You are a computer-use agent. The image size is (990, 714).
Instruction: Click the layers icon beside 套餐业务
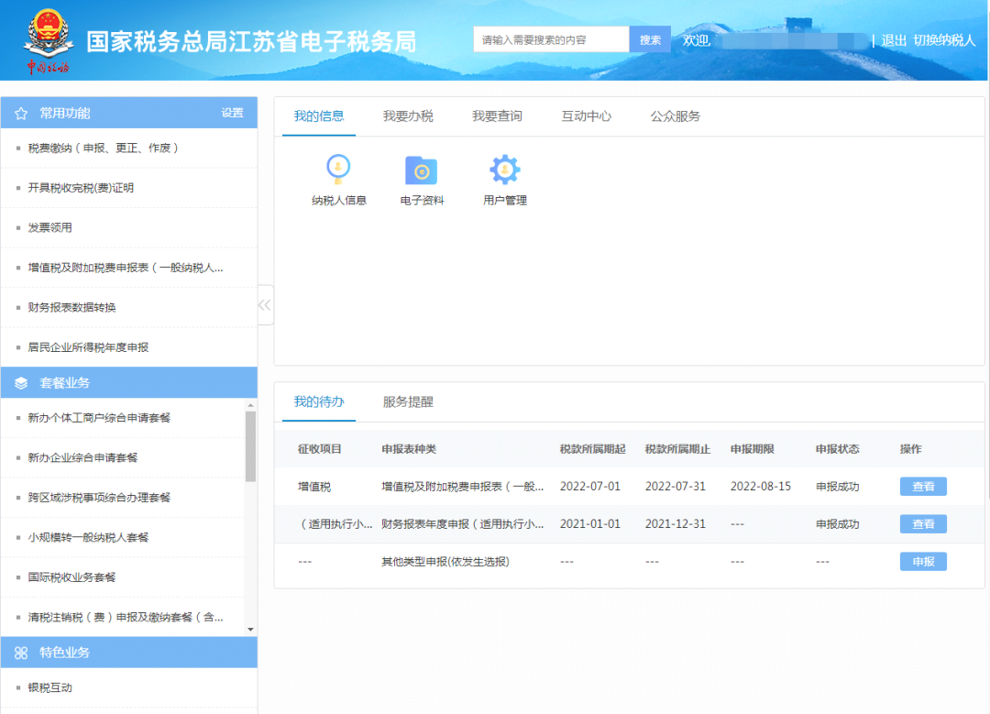(21, 383)
